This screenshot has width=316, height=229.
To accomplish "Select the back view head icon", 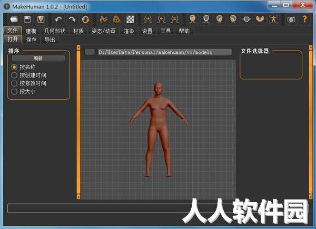I will 206,20.
